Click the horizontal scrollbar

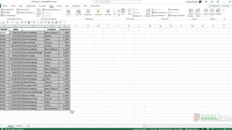click(186, 126)
